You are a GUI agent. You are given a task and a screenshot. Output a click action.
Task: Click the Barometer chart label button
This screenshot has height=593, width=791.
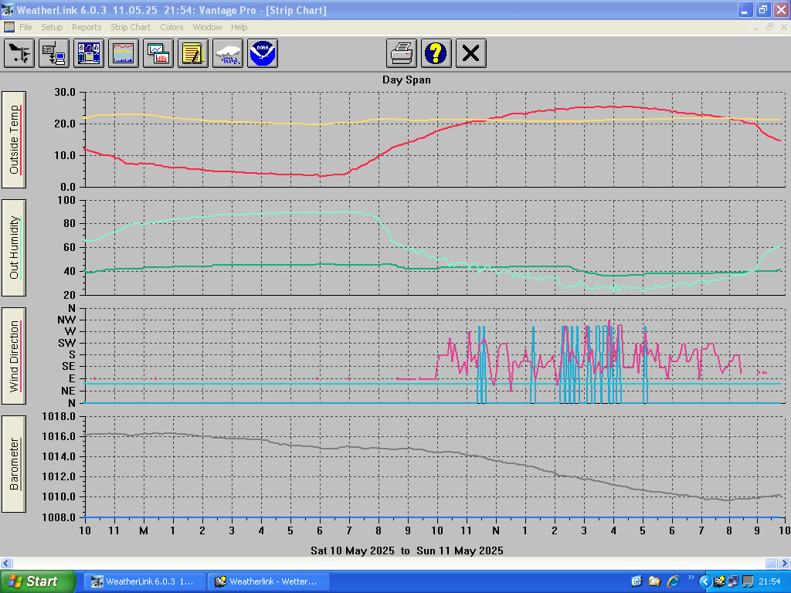click(x=14, y=464)
